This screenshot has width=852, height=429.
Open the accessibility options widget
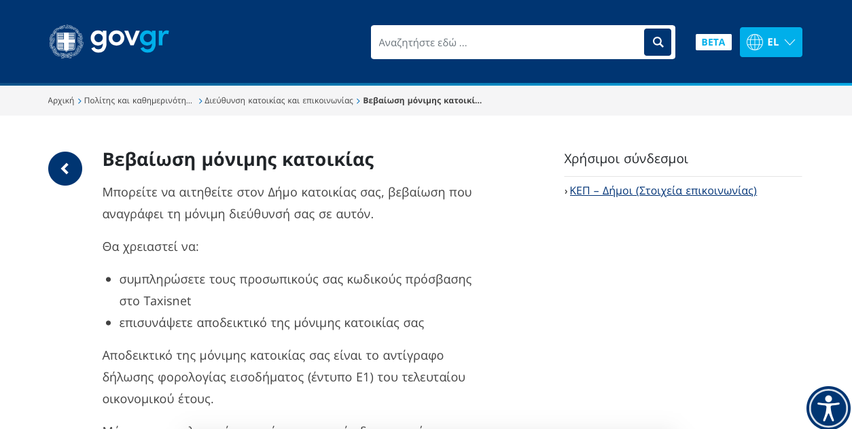point(828,409)
